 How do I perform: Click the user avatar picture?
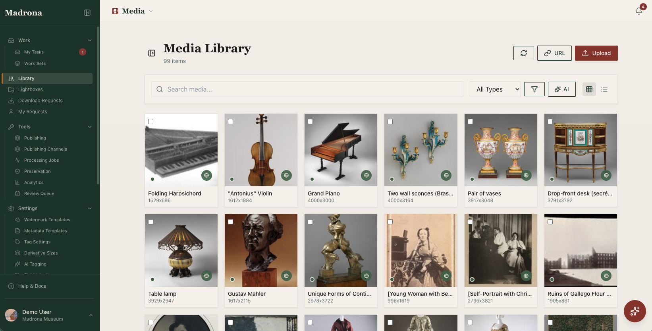[x=11, y=315]
